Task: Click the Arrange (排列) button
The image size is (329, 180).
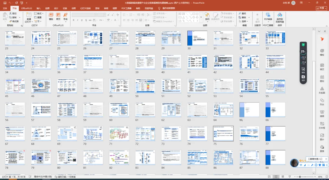Action: 207,16
